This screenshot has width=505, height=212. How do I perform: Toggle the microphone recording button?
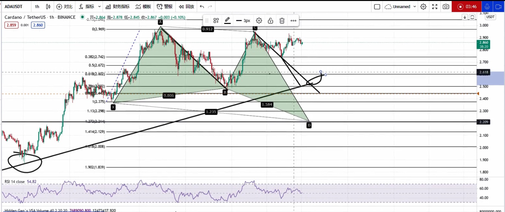click(487, 6)
